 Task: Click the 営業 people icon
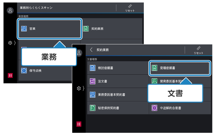(x=24, y=29)
